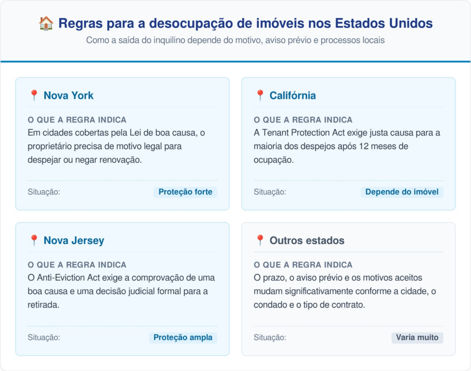Click the Anti-Eviction Act description text
The image size is (471, 371).
coord(121,291)
